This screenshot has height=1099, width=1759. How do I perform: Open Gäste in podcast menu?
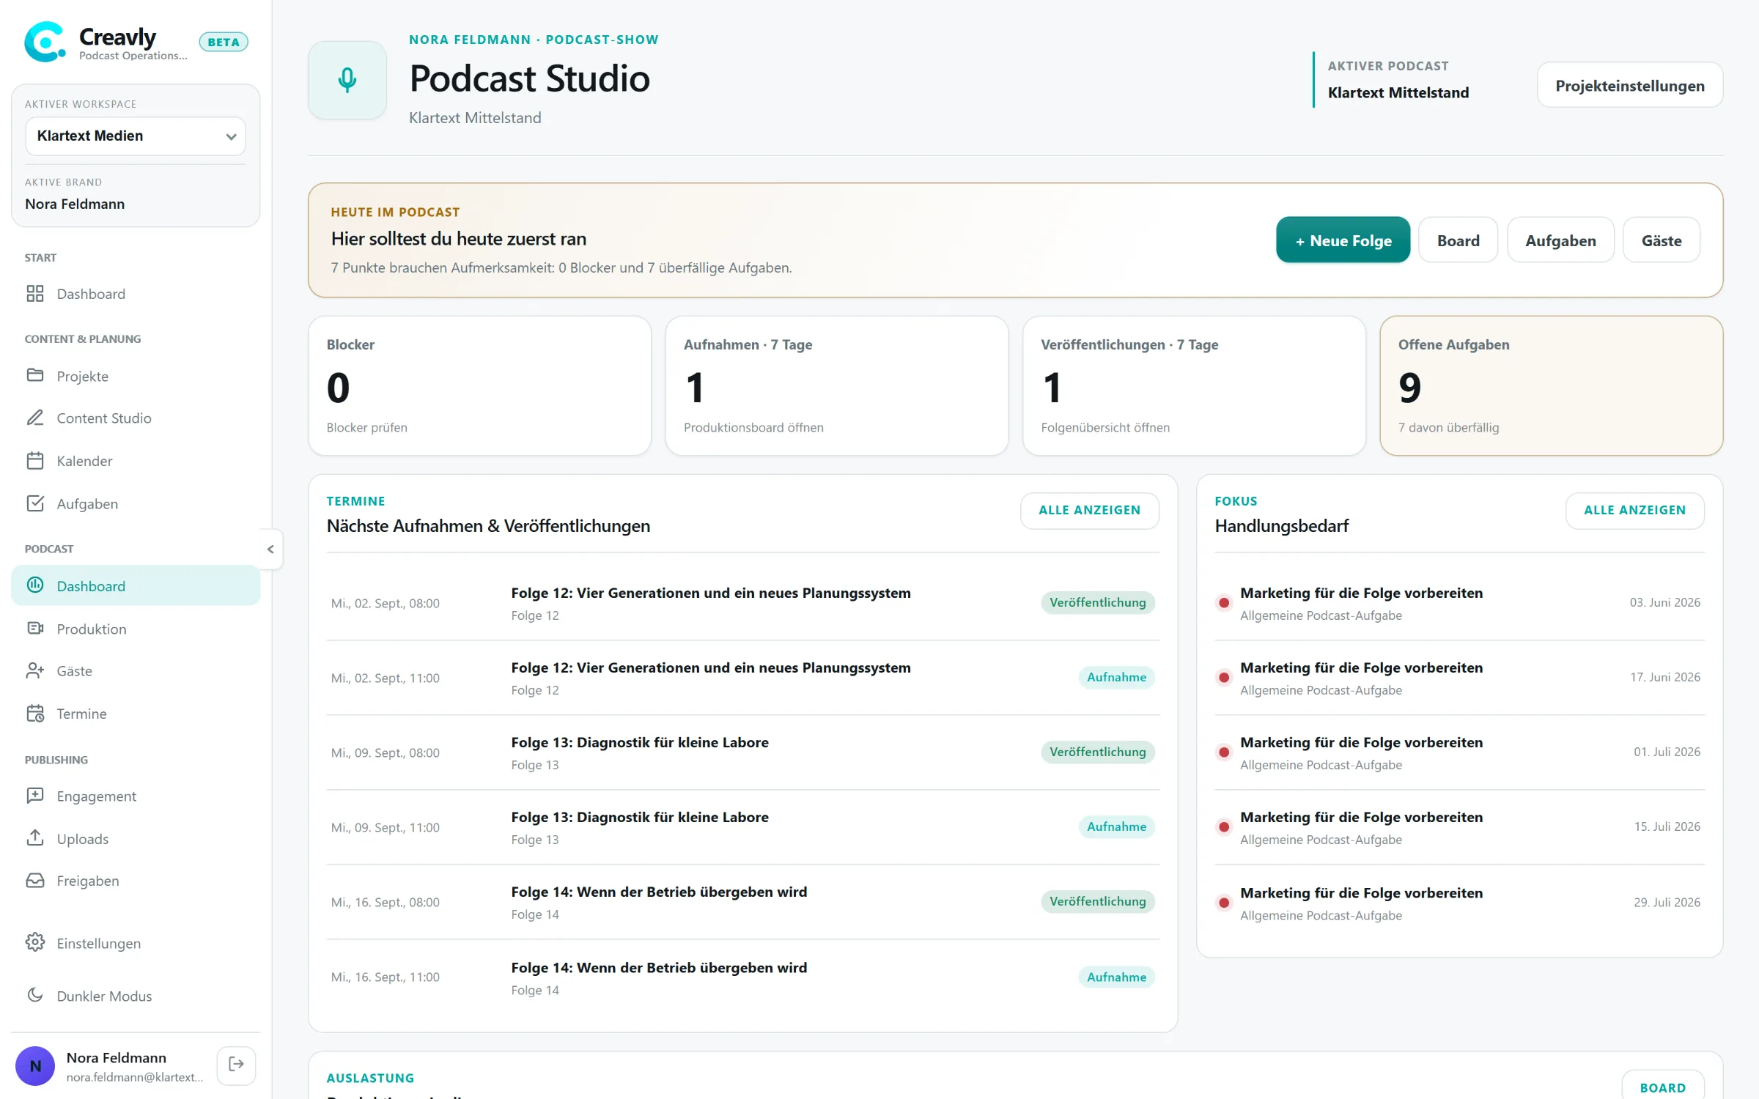coord(136,670)
